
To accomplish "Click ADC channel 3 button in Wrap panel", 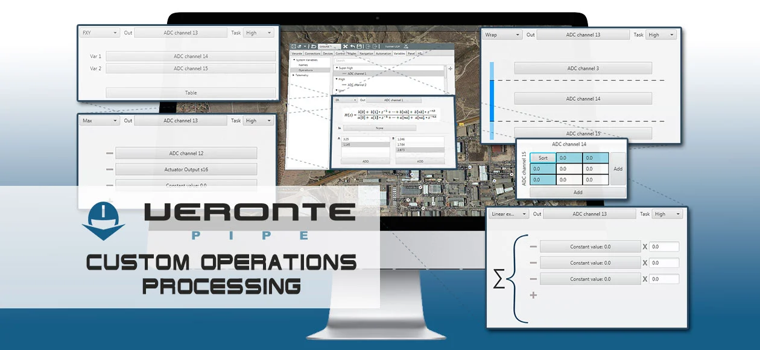I will [x=583, y=69].
